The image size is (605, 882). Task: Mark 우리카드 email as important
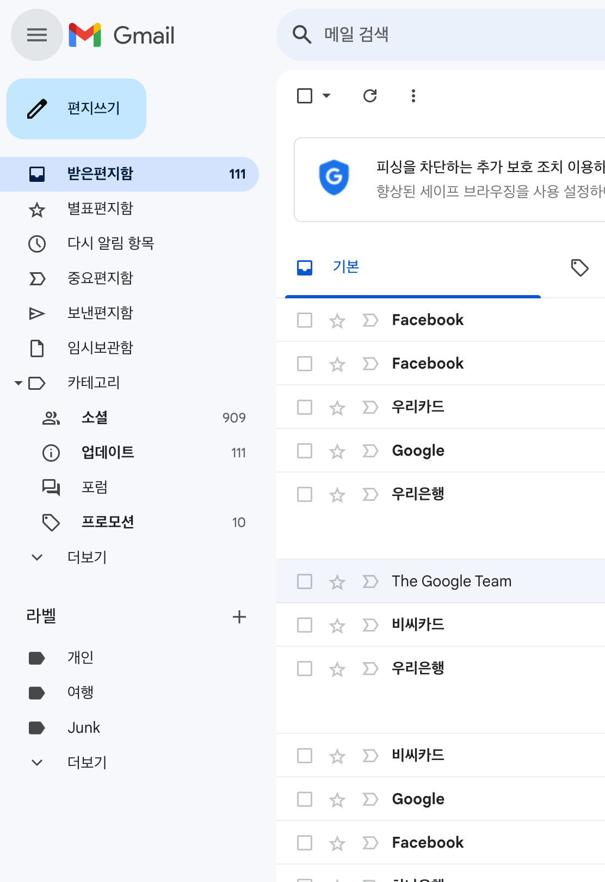pos(370,407)
